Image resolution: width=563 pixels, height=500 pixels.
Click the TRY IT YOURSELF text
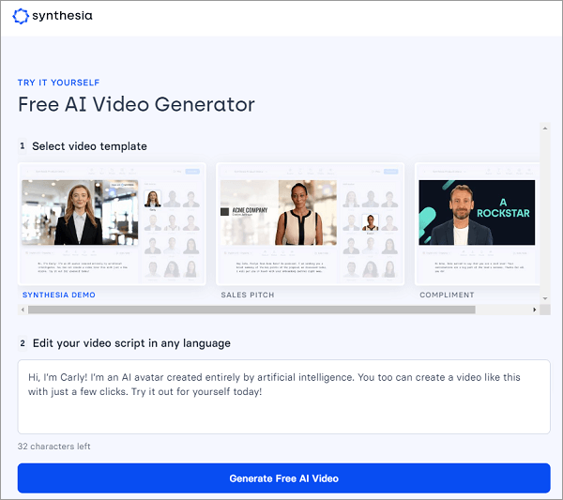(x=58, y=83)
